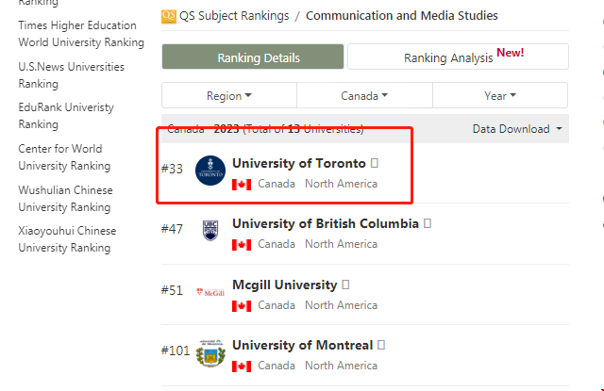Click the McGill University logo

210,292
